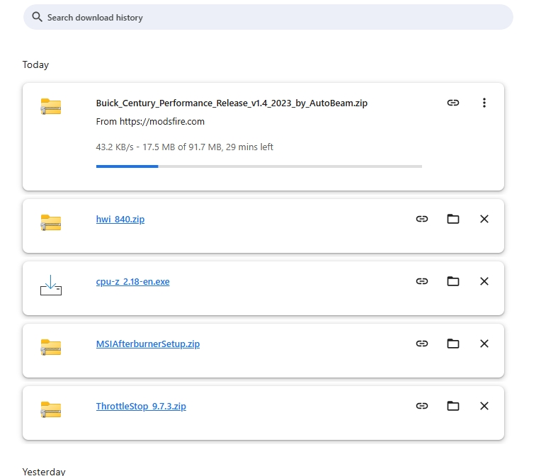
Task: Click the hwi_840.zip archive icon
Action: tap(51, 223)
